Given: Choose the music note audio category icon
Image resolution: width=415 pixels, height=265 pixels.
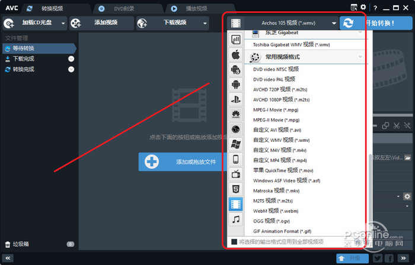Looking at the screenshot, I should [x=235, y=219].
